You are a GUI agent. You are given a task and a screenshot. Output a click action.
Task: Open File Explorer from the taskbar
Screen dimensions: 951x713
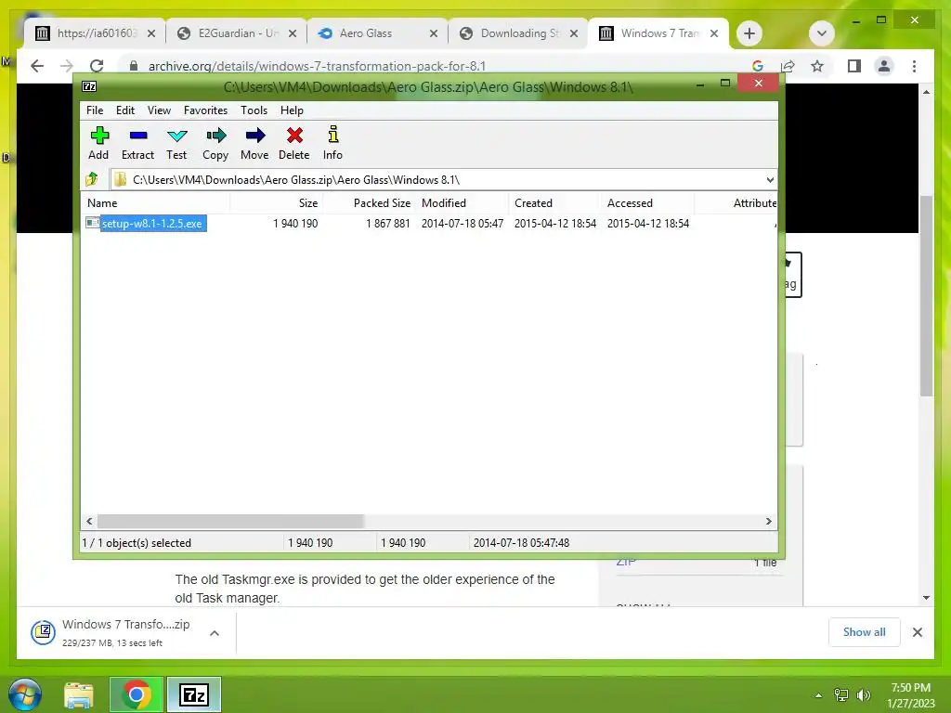[x=79, y=694]
